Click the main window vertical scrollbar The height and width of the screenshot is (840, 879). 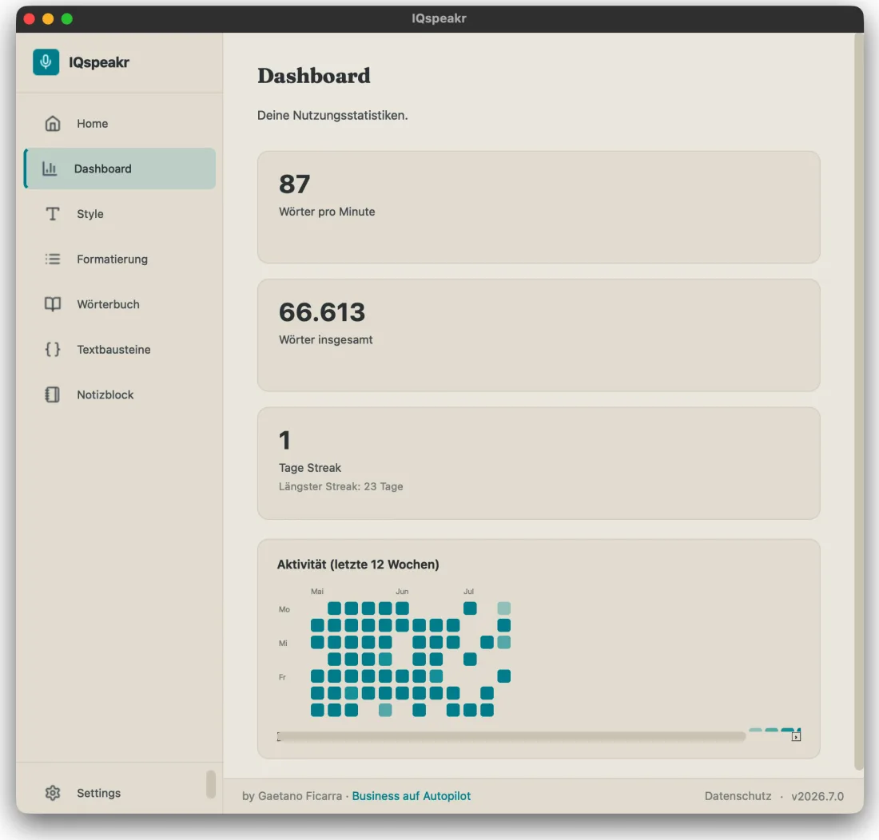(859, 401)
